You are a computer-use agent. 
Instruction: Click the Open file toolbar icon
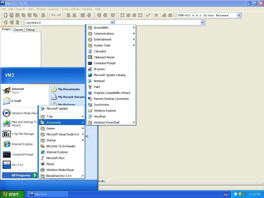point(11,15)
